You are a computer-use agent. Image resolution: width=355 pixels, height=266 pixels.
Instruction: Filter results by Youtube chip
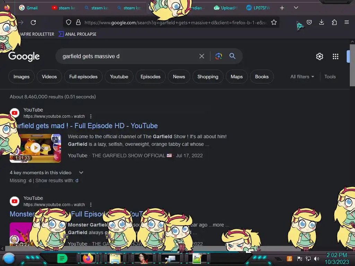click(119, 77)
